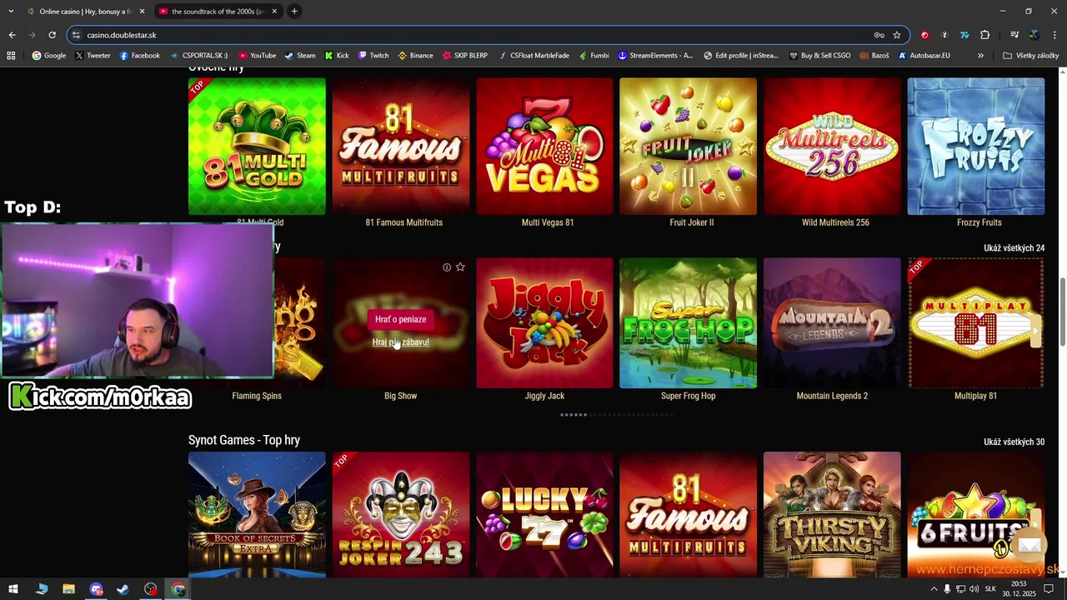Click the address bar URL casino.doublestar.sk

(x=122, y=35)
